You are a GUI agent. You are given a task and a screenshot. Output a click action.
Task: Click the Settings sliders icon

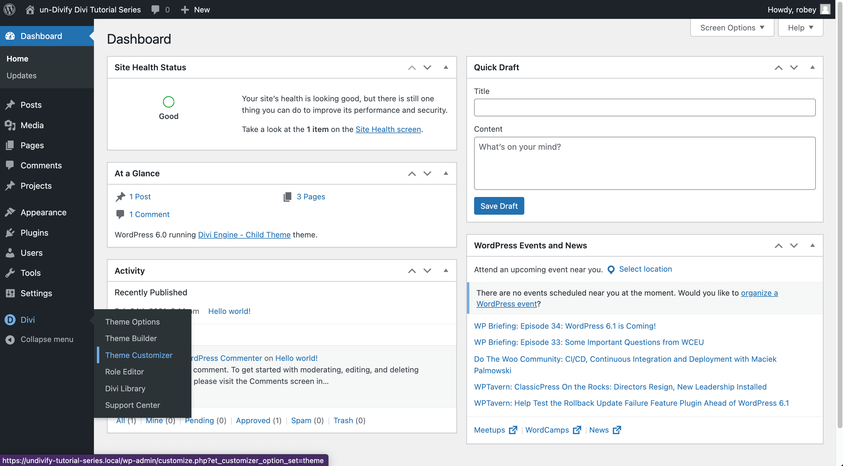(10, 293)
